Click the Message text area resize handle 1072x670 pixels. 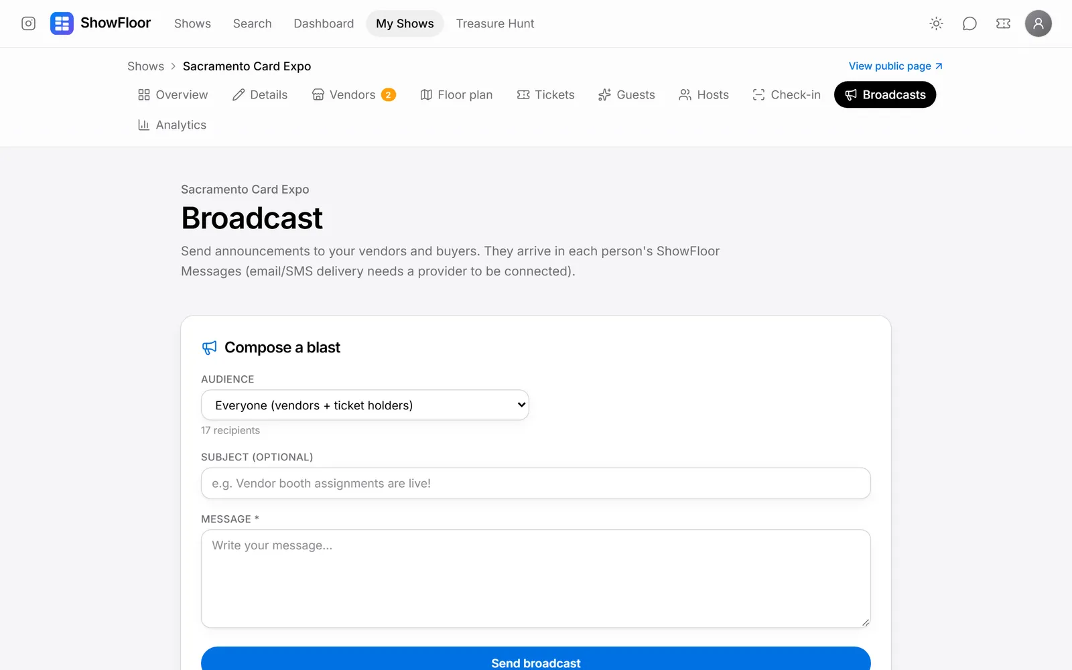click(866, 622)
